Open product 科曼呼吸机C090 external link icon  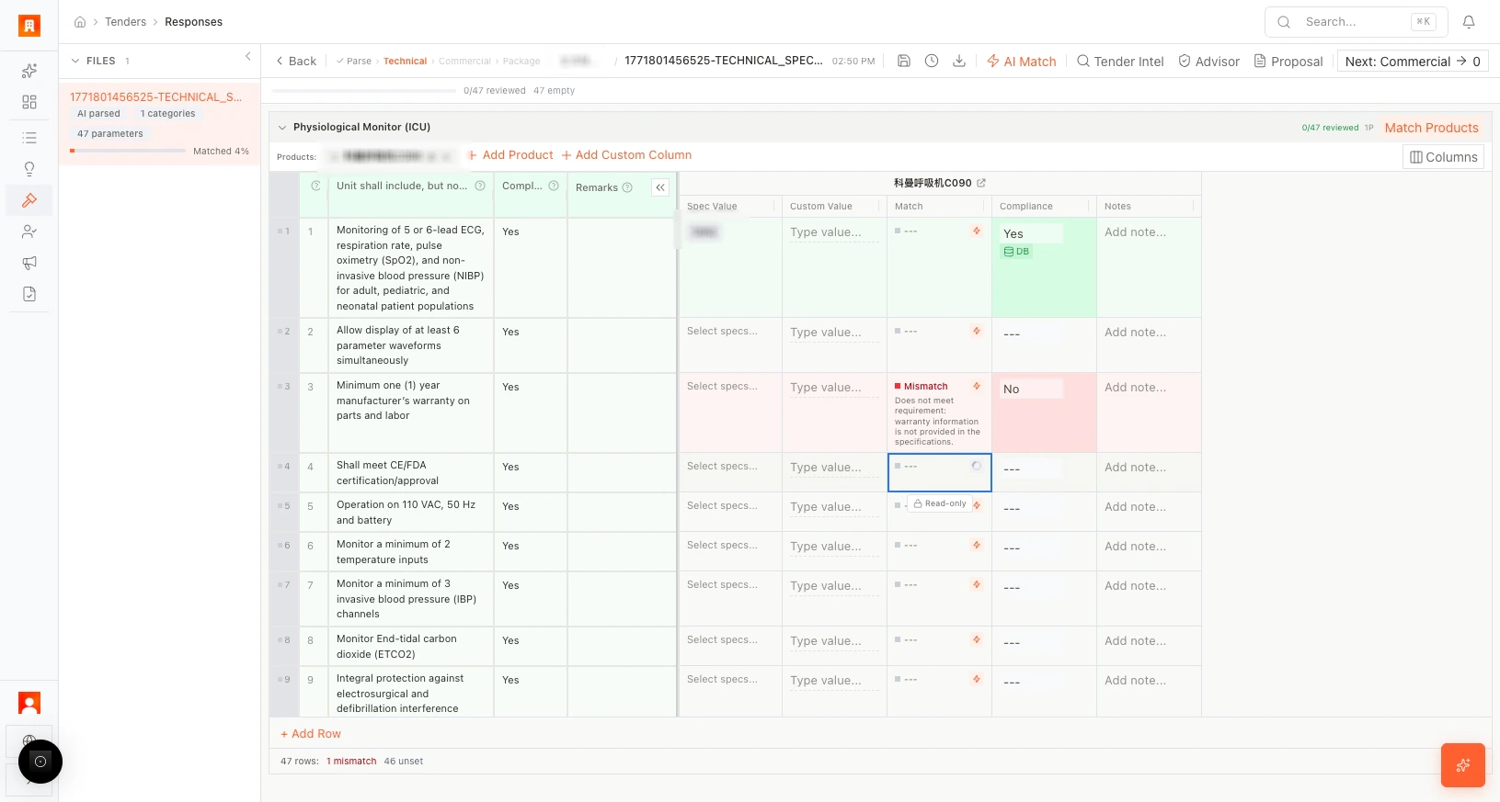981,183
